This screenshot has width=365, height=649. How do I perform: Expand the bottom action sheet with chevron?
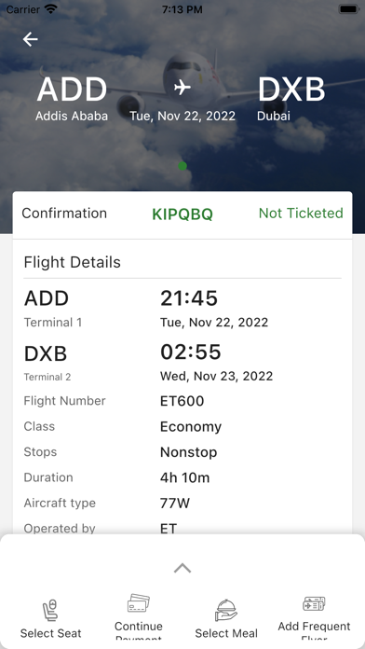point(182,568)
